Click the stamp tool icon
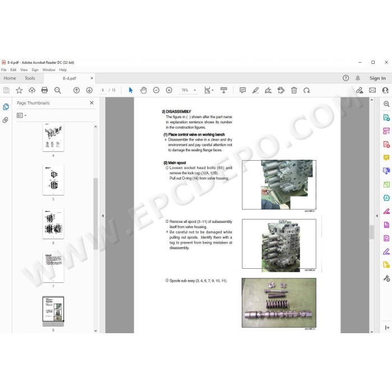This screenshot has width=392, height=392. [x=281, y=90]
